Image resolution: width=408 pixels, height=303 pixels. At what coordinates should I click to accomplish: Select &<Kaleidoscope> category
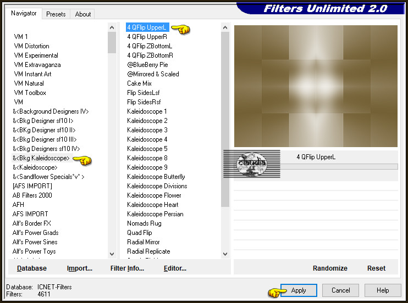35,167
